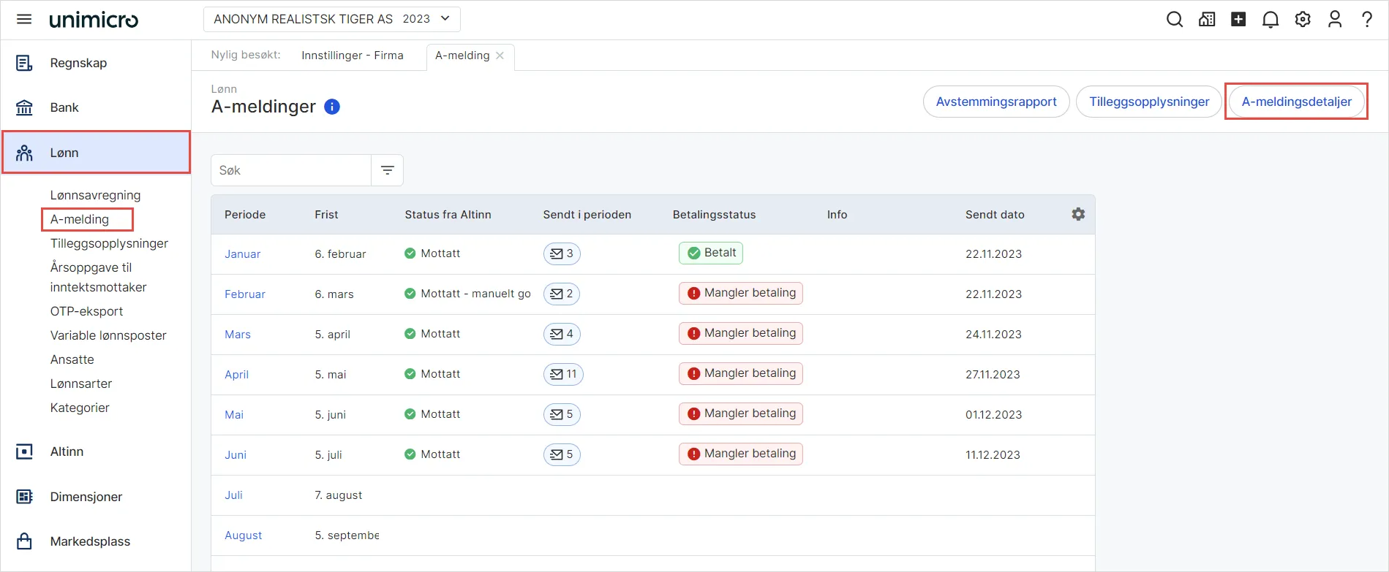Screen dimensions: 1389x572
Task: Expand the Regnskap sidebar section
Action: pos(78,63)
